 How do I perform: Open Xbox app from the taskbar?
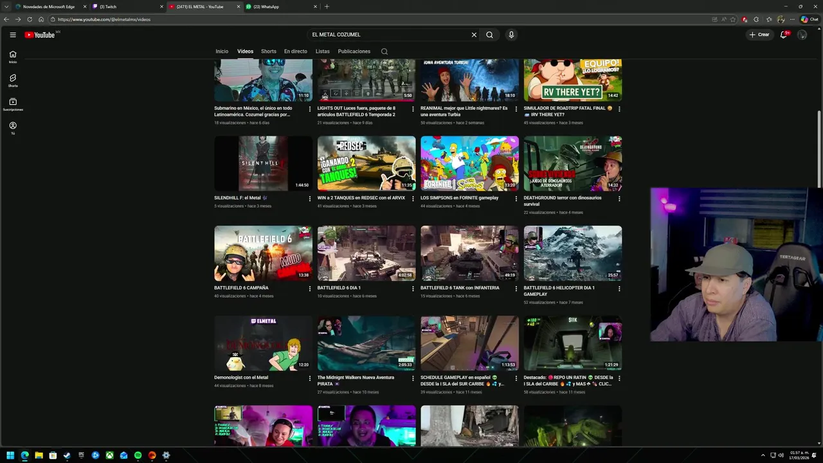point(109,455)
